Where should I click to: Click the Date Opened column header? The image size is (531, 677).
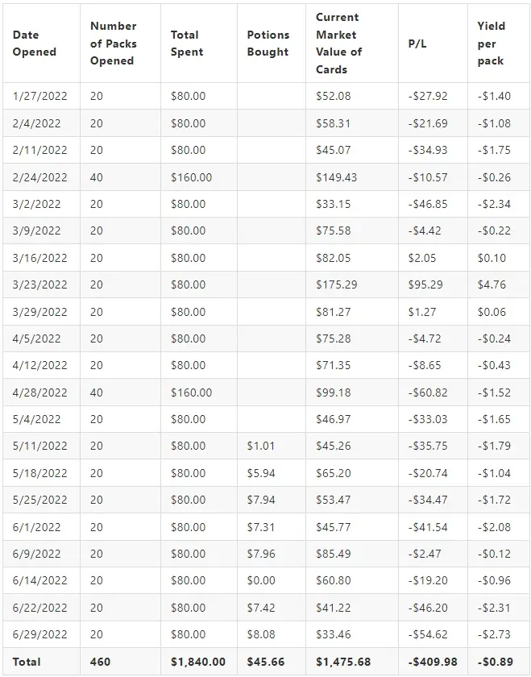click(x=35, y=44)
